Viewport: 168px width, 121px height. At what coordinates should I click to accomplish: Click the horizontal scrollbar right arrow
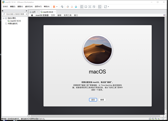click(163, 116)
